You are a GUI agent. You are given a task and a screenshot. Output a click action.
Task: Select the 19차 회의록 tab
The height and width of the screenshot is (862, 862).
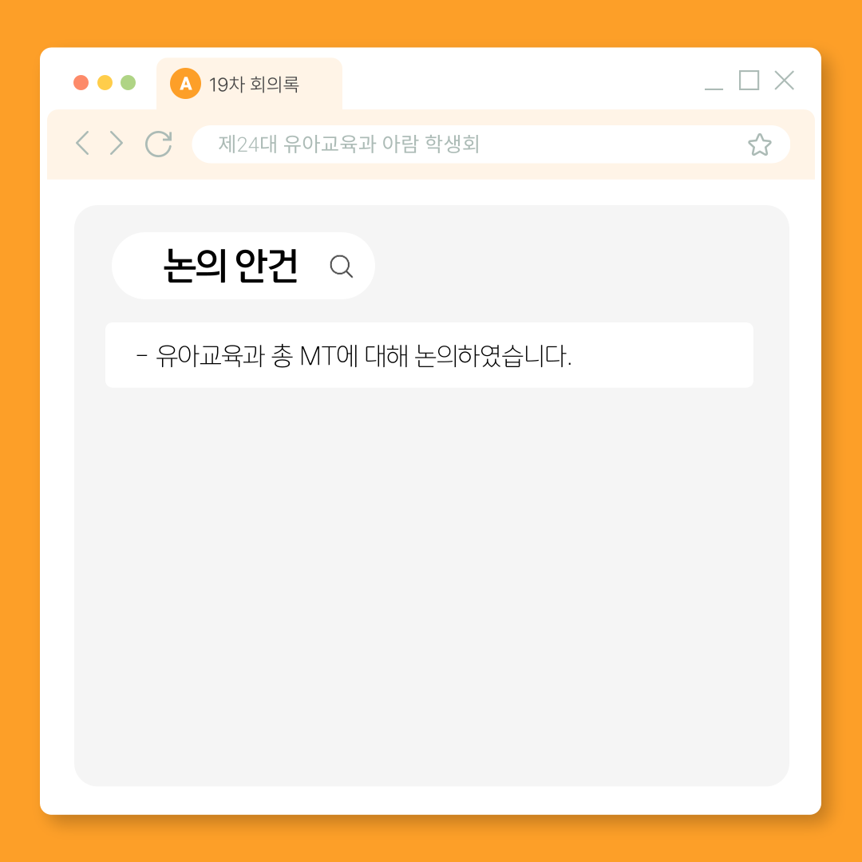pos(250,84)
